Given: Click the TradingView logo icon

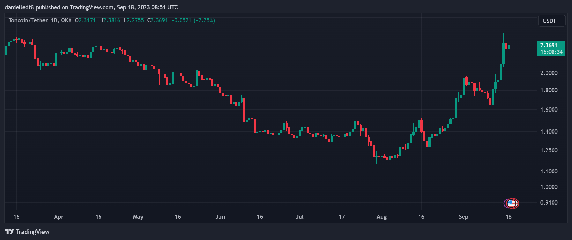Looking at the screenshot, I should pyautogui.click(x=9, y=232).
